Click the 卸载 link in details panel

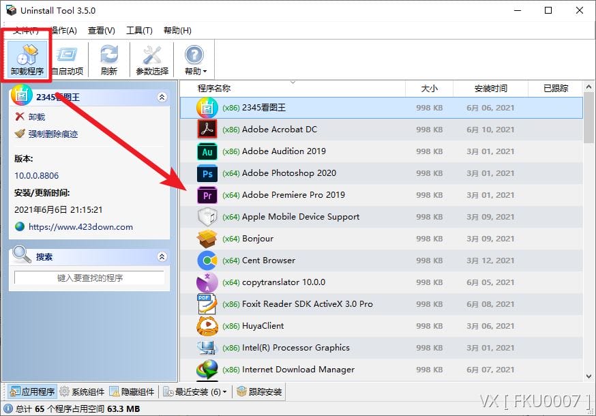[x=37, y=117]
